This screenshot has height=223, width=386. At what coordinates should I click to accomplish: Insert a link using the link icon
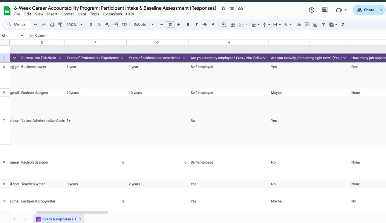(x=299, y=25)
